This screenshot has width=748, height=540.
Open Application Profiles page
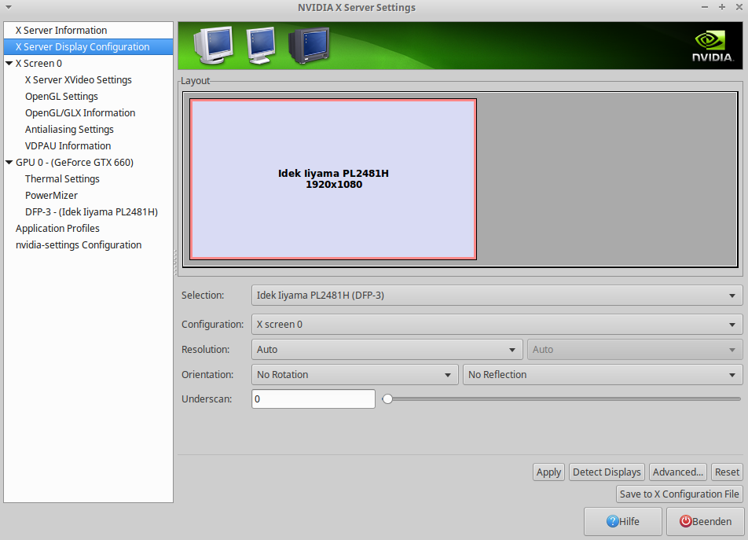point(57,228)
